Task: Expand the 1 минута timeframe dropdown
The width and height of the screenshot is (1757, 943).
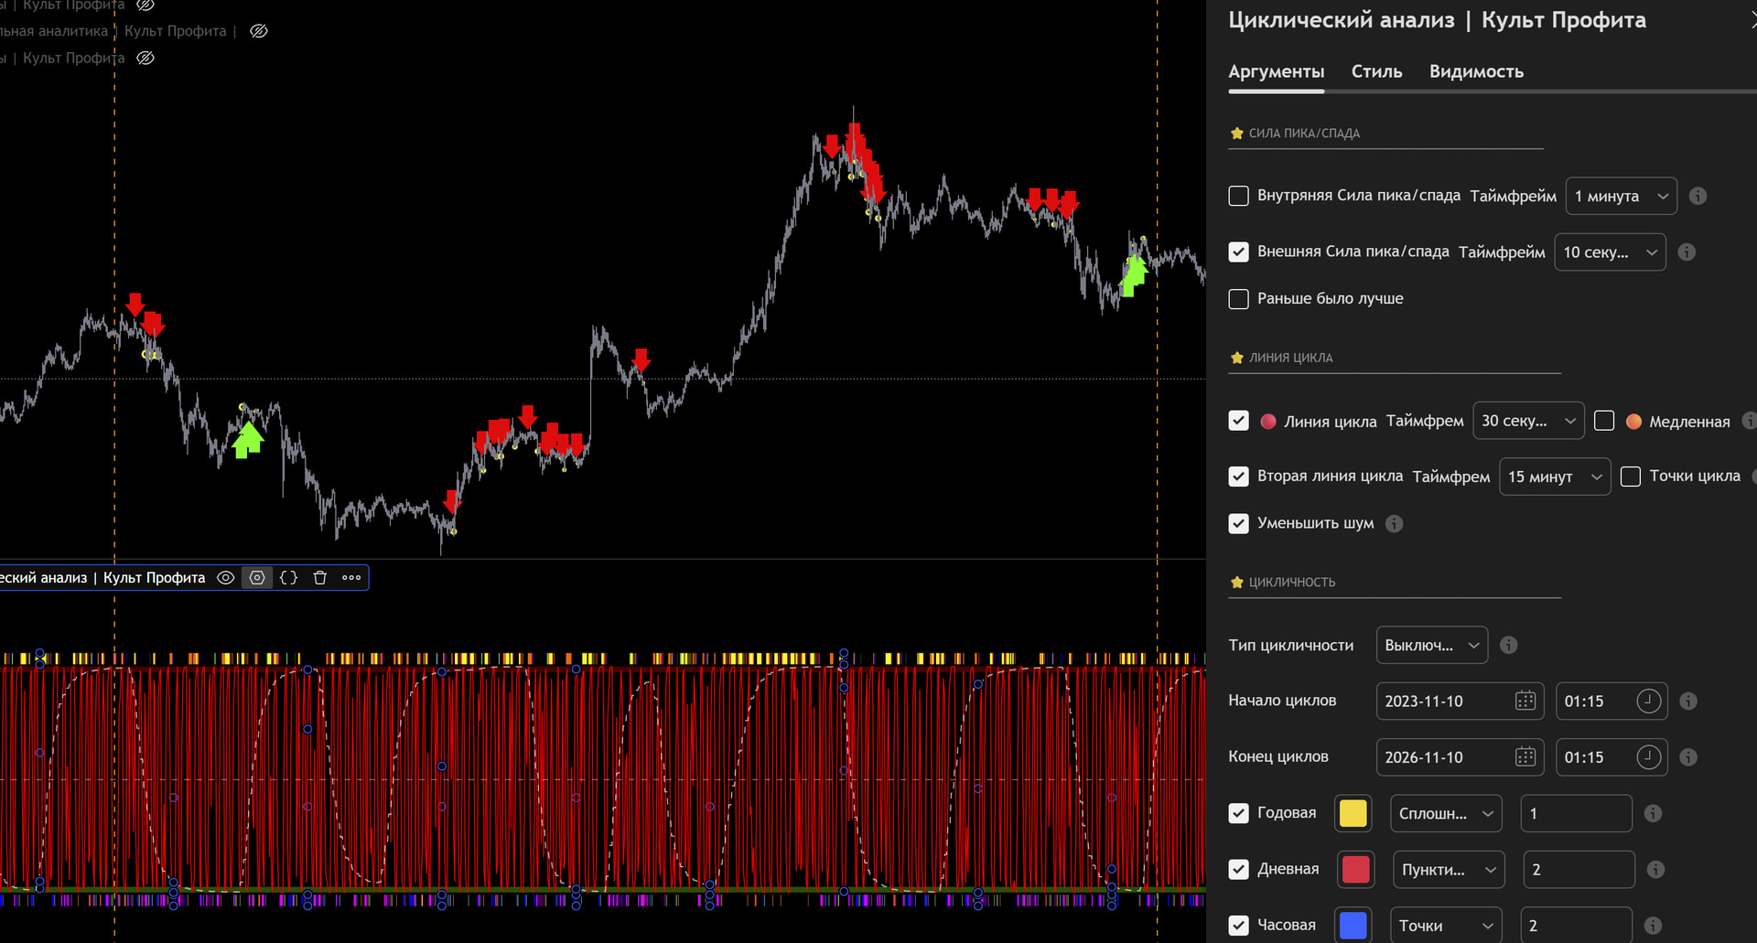Action: coord(1621,196)
